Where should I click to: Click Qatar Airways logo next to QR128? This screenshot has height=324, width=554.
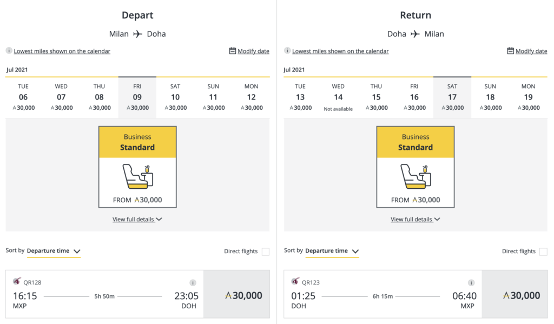17,281
